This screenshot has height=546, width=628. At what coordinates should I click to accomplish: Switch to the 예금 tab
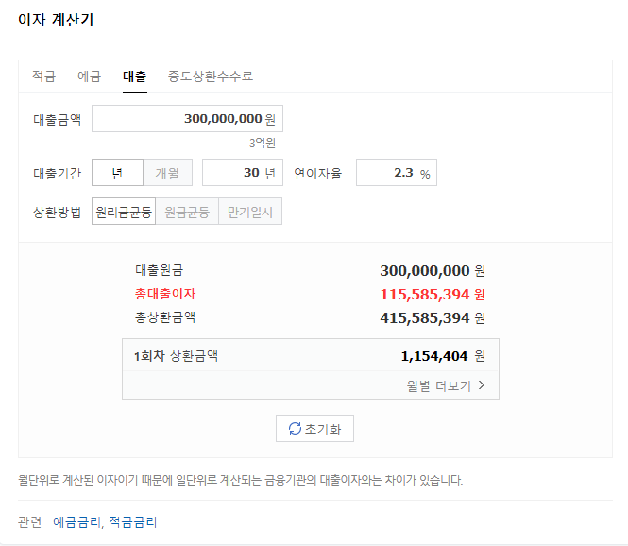[89, 77]
